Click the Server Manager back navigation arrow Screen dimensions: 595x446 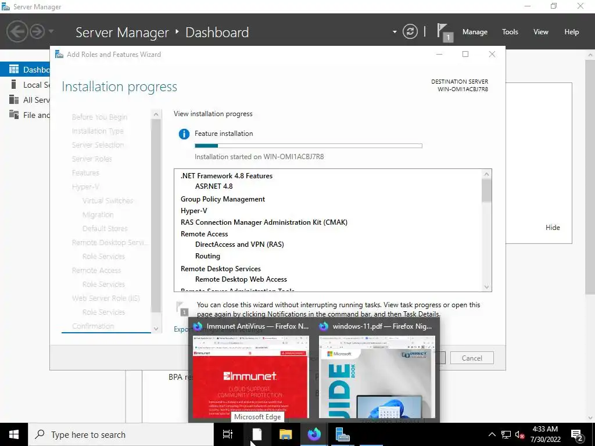coord(17,31)
